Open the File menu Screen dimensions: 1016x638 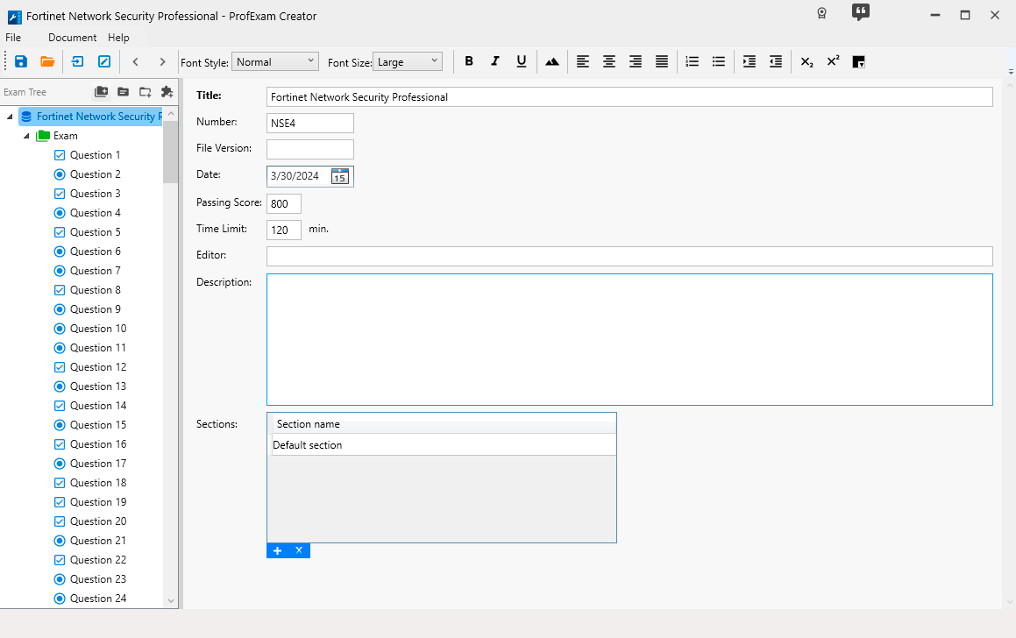click(13, 38)
